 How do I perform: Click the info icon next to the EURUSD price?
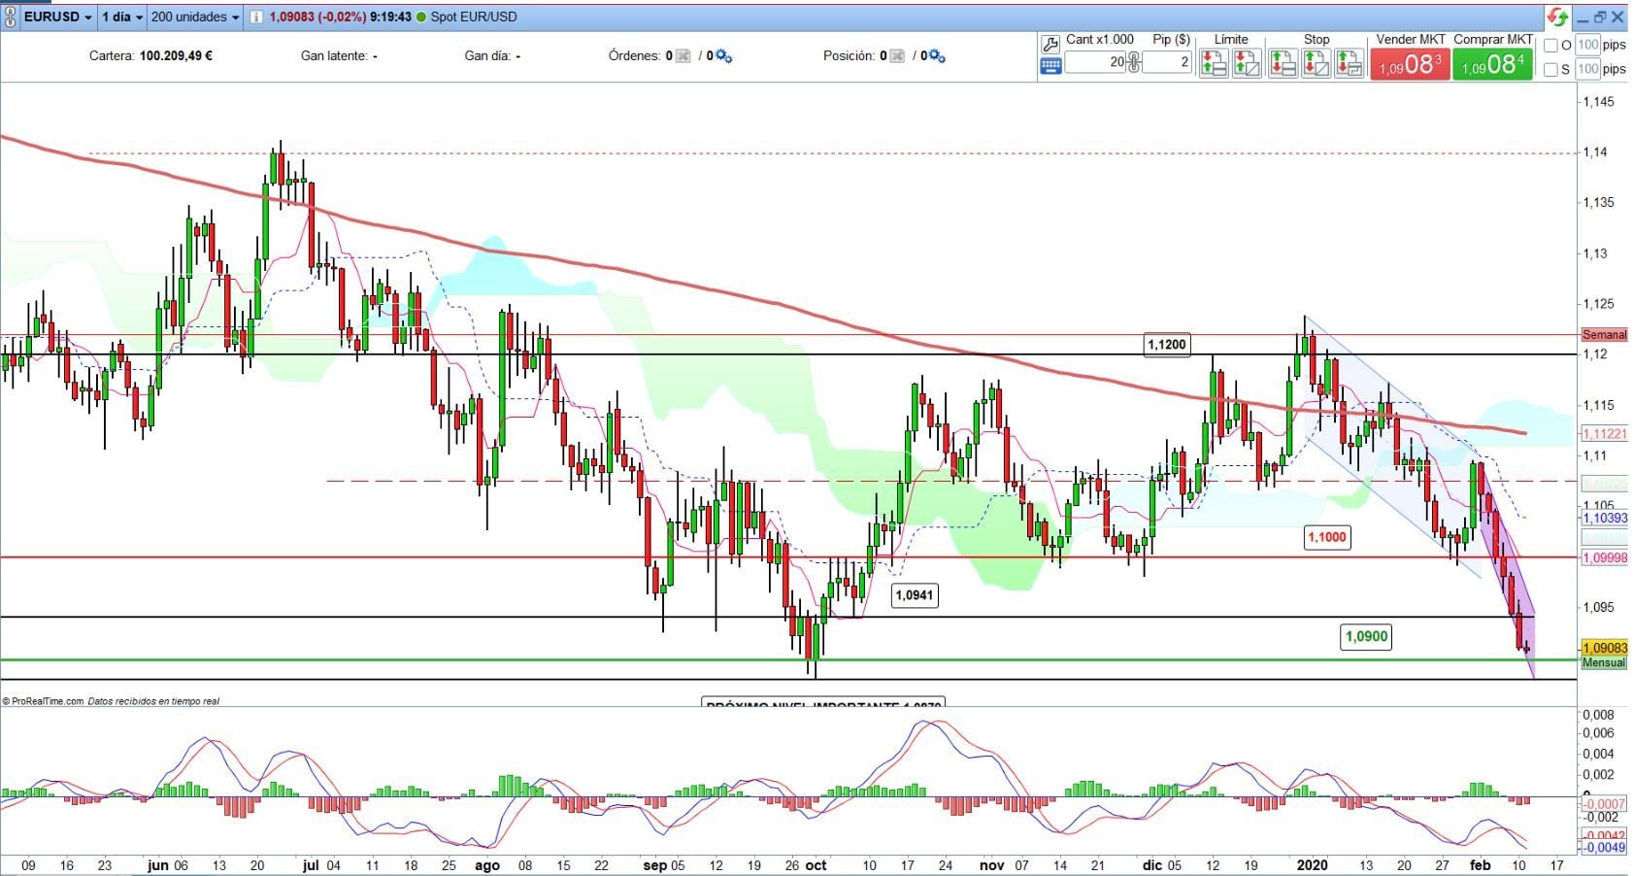pos(255,17)
